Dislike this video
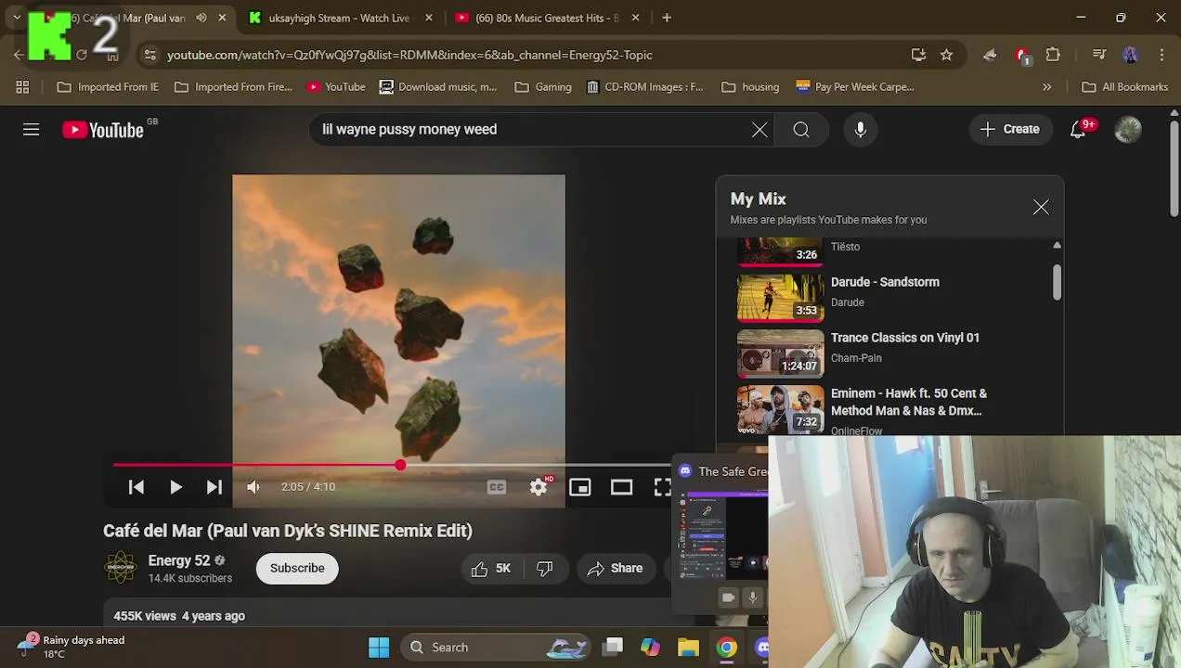1181x668 pixels. tap(545, 569)
